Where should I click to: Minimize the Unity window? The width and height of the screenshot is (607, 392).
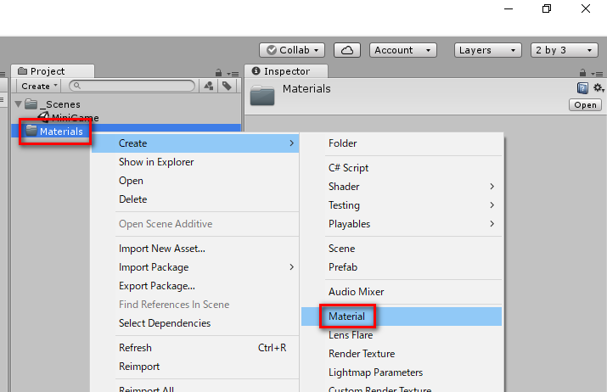(x=509, y=8)
